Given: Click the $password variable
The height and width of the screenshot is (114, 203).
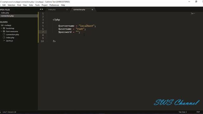Looking at the screenshot, I should [x=65, y=32].
